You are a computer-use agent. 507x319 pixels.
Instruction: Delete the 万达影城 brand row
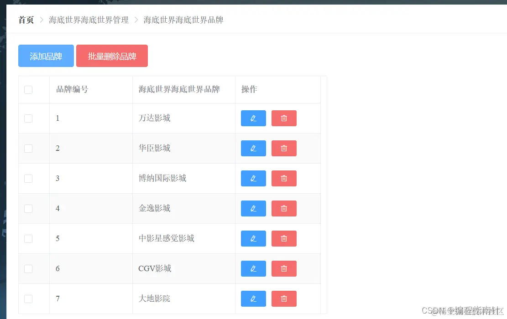point(283,118)
